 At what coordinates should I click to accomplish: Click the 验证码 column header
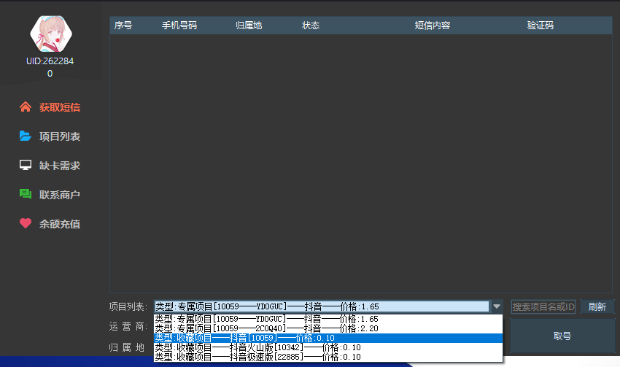pyautogui.click(x=540, y=26)
